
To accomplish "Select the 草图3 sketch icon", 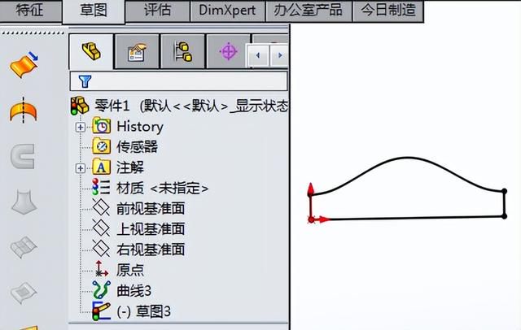I will point(101,311).
